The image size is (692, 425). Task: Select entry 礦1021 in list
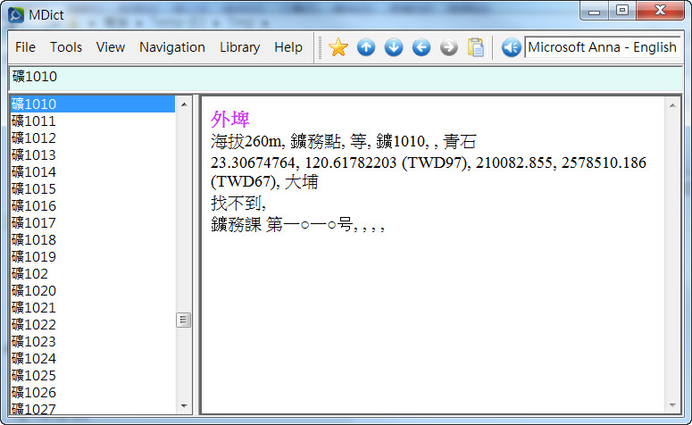coord(93,308)
